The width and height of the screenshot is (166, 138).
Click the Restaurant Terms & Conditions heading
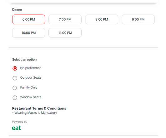(x=39, y=108)
